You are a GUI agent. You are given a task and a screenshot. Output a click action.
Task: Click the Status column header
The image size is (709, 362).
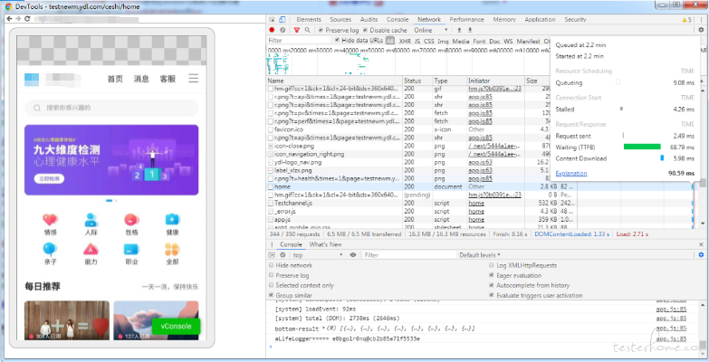417,81
